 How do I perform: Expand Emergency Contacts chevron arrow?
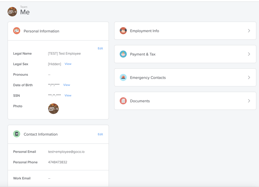coord(249,77)
